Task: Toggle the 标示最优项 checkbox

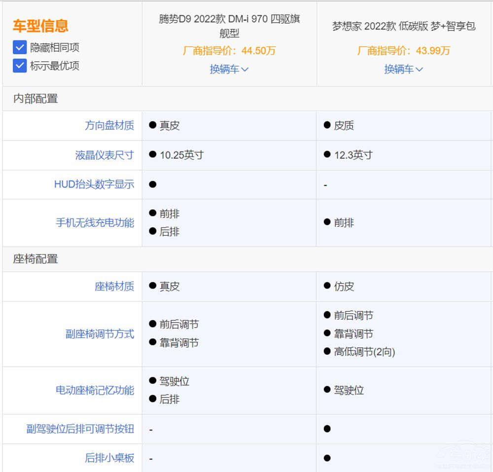Action: [20, 66]
